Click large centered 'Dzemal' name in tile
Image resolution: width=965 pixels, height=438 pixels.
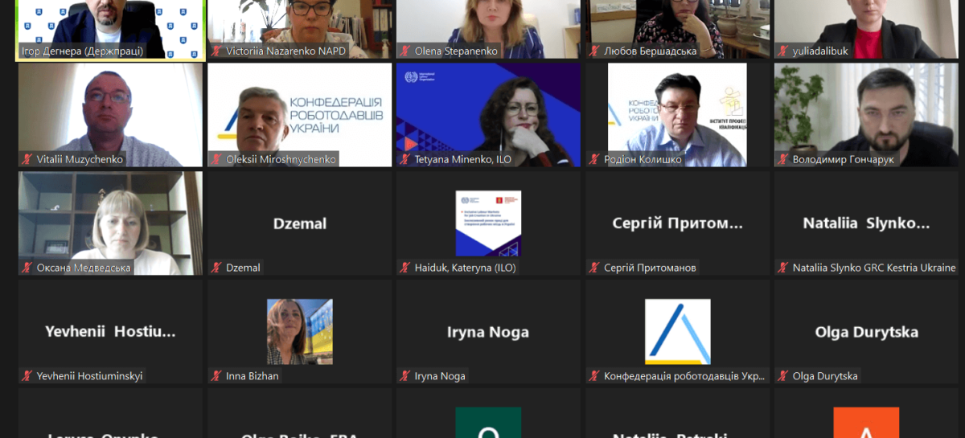tap(300, 223)
